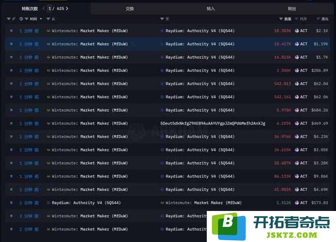The width and height of the screenshot is (336, 242).
Task: Switch to the 转出 tab
Action: coord(292,9)
